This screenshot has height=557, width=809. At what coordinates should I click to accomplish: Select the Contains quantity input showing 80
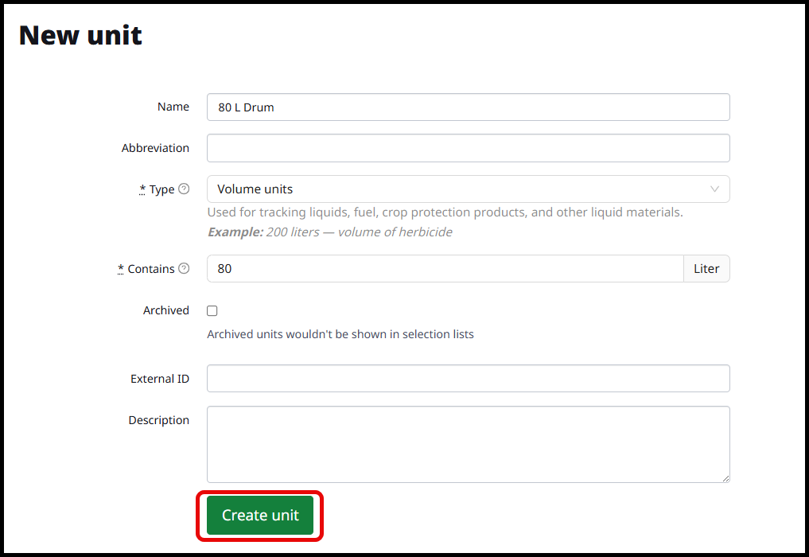coord(445,269)
